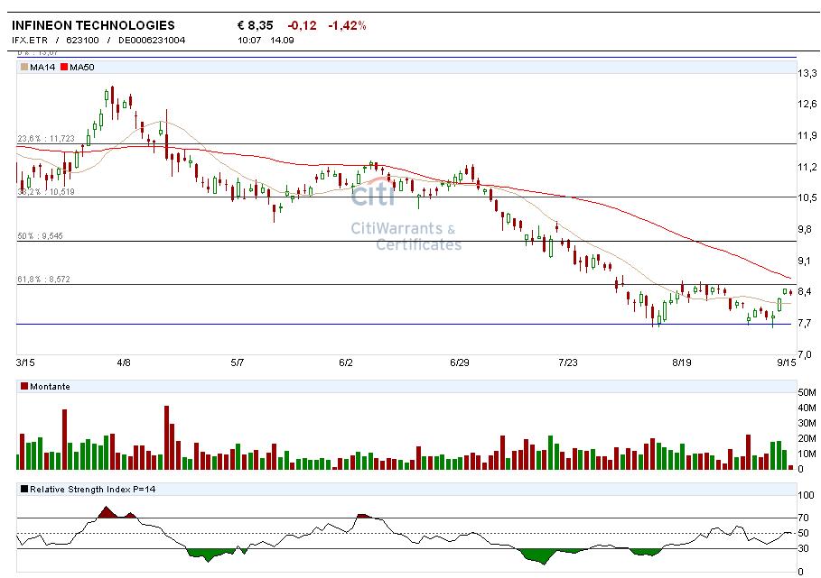Click the IFX.ETR ticker symbol
Screen dimensions: 821x578
coord(30,41)
